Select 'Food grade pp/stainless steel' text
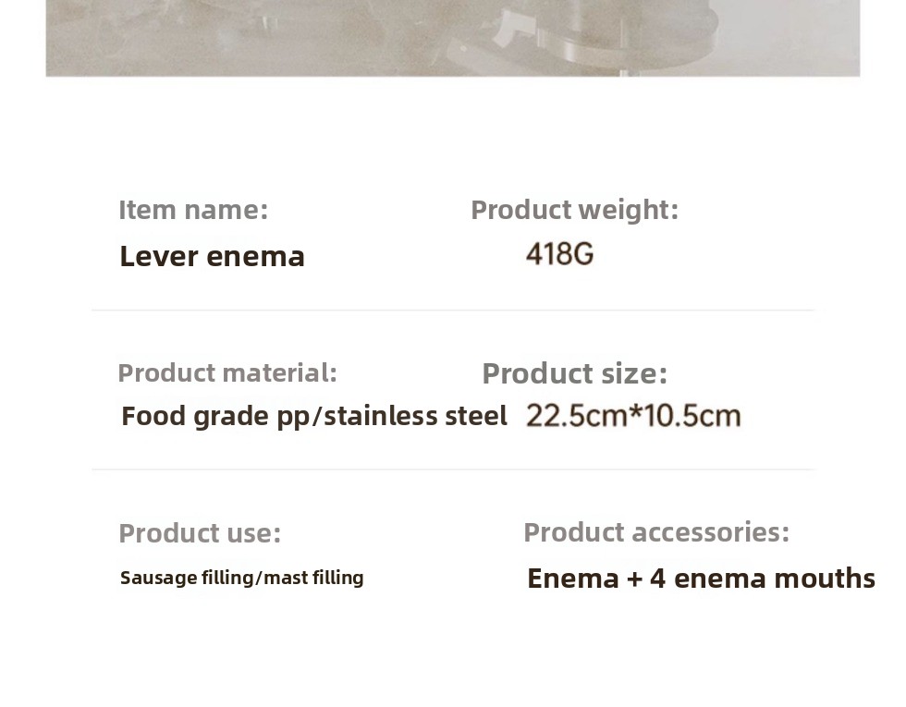 tap(314, 417)
